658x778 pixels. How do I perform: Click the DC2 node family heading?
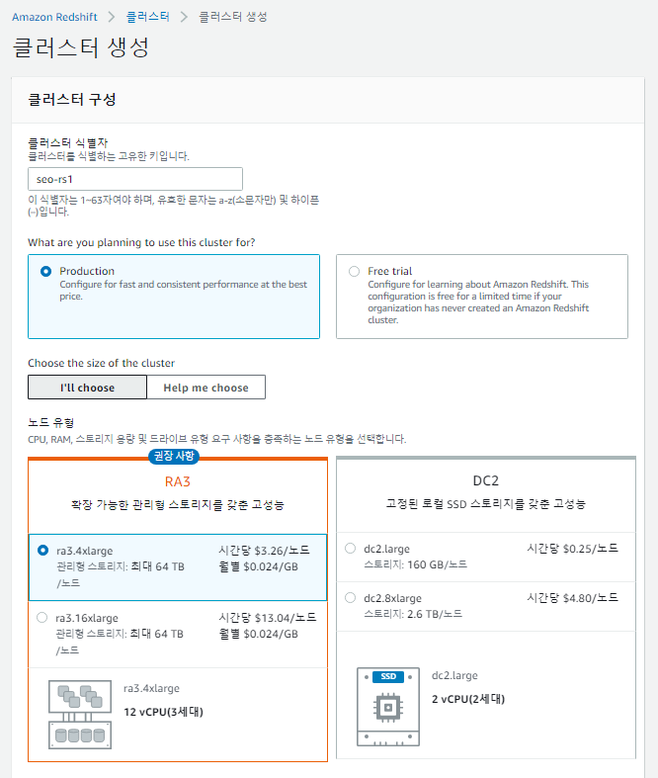click(x=485, y=480)
